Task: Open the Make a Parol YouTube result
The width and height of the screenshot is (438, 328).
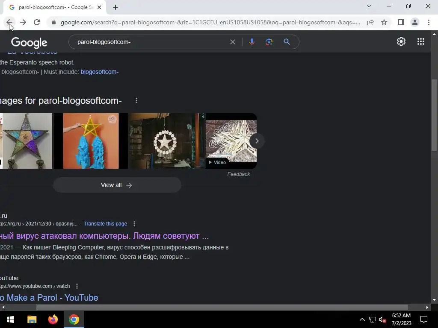Action: click(49, 298)
